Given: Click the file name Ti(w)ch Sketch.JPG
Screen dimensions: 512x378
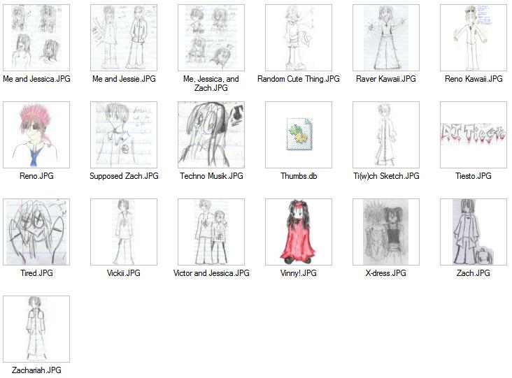Looking at the screenshot, I should click(386, 176).
